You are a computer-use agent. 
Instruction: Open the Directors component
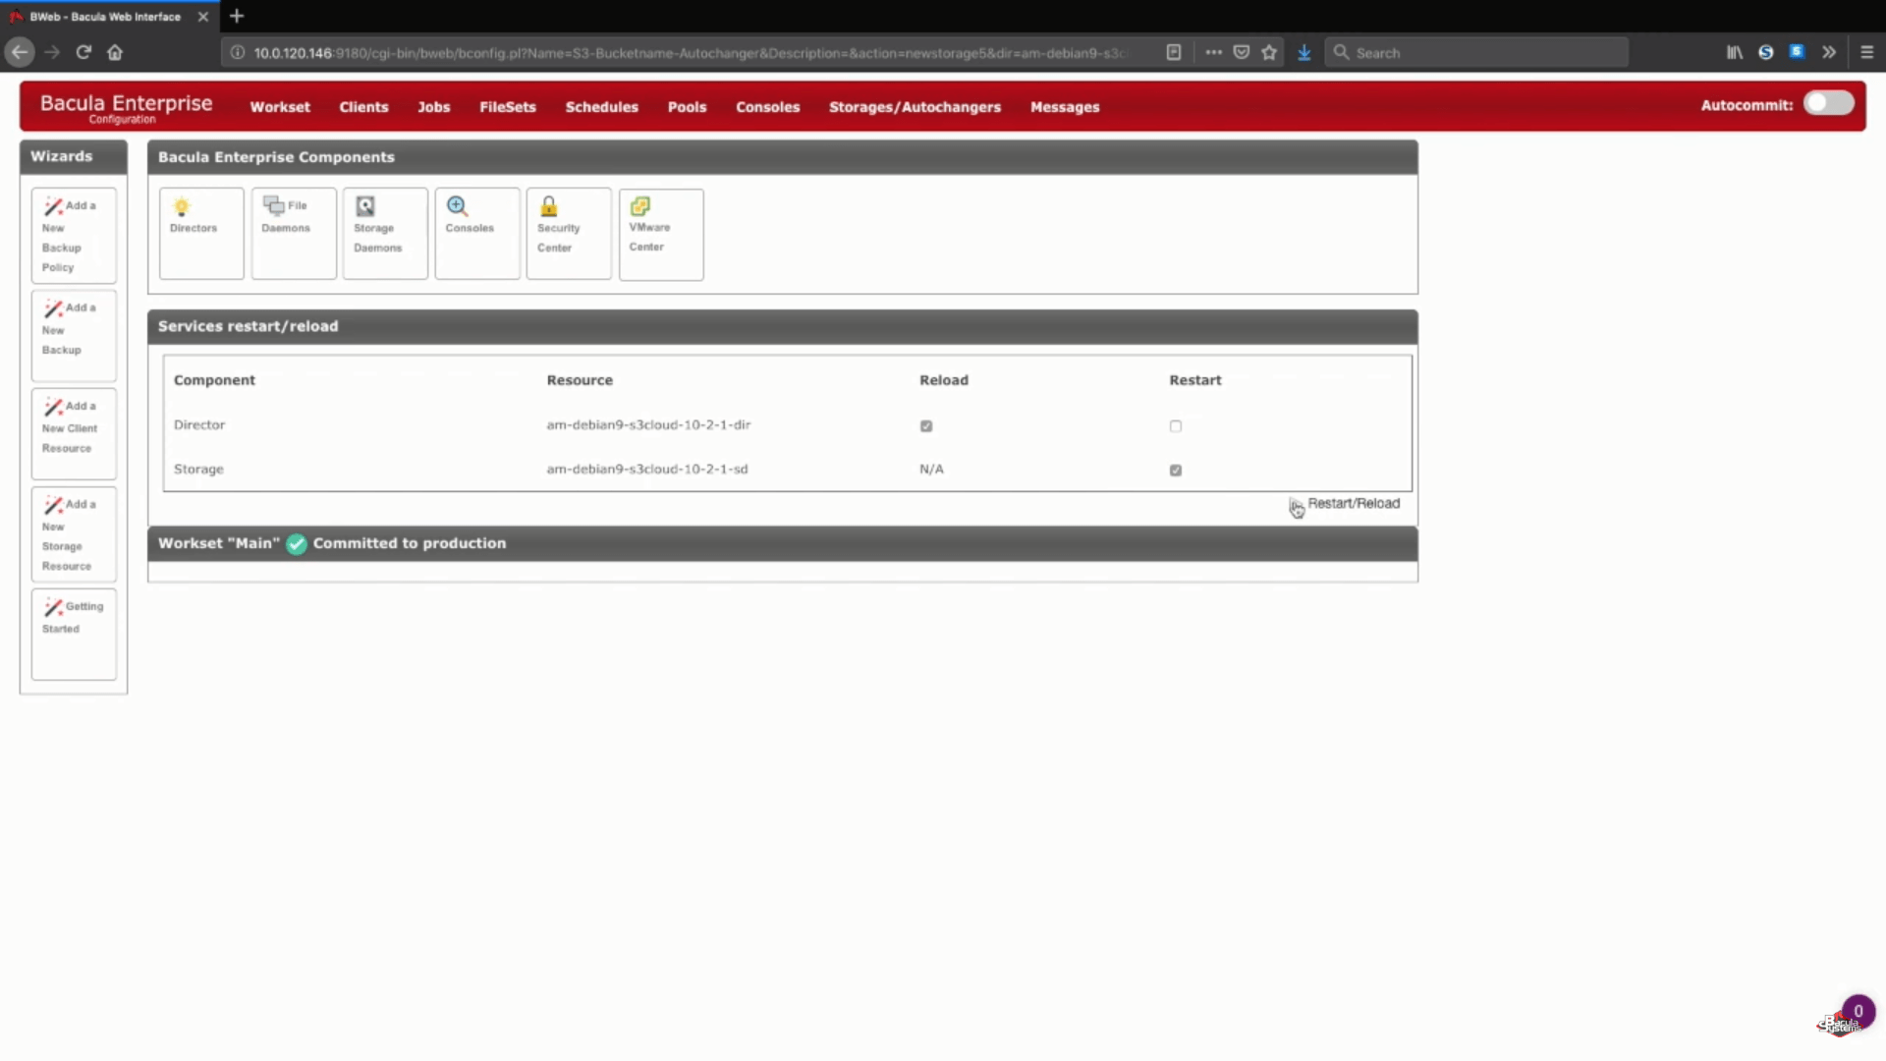click(x=201, y=234)
